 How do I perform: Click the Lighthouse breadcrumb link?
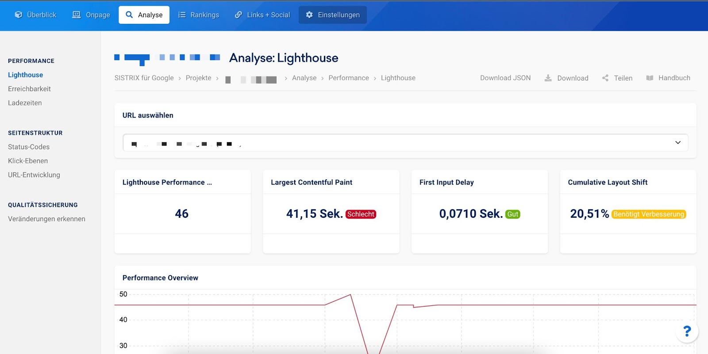pos(398,78)
